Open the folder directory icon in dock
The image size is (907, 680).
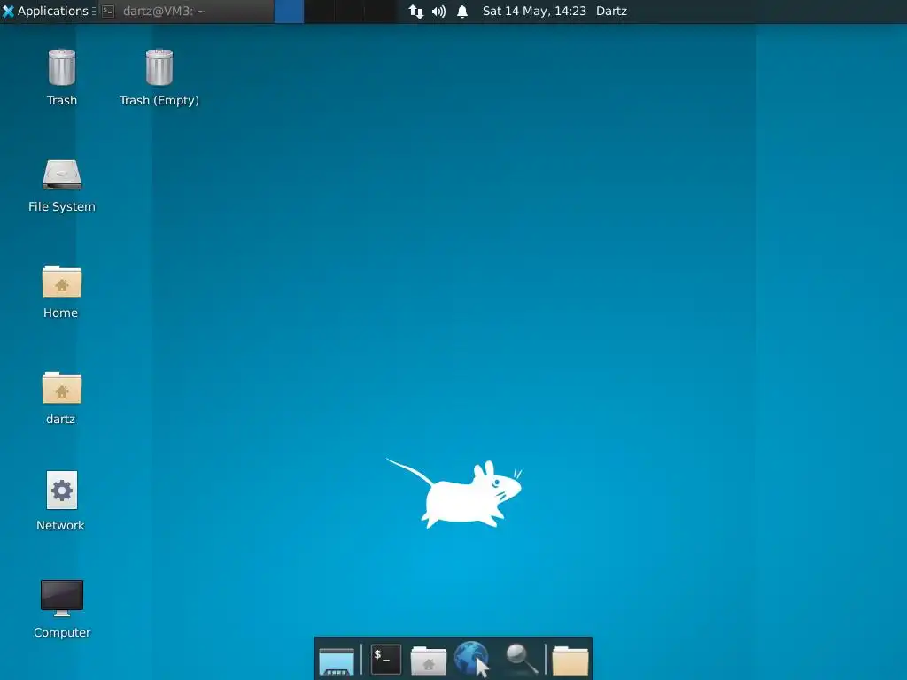pyautogui.click(x=570, y=661)
